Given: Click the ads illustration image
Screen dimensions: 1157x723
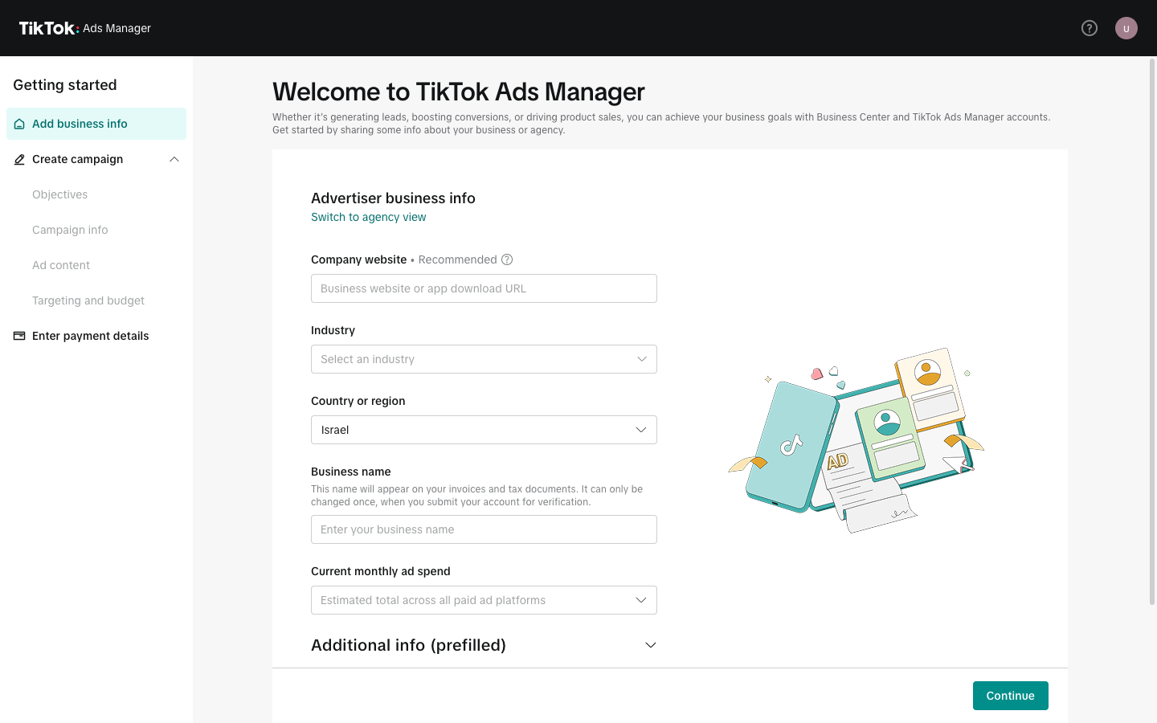Looking at the screenshot, I should pyautogui.click(x=857, y=440).
